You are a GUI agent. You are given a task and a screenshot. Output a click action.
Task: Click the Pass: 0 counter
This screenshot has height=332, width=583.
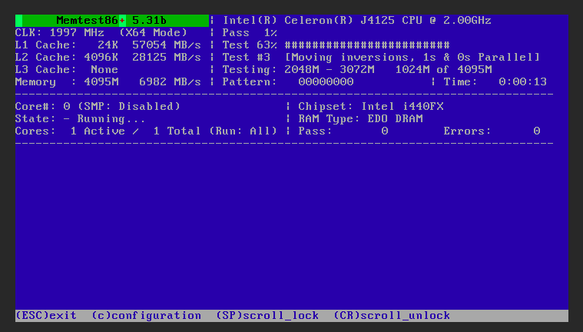(343, 131)
